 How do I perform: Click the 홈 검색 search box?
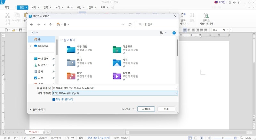pos(156,24)
